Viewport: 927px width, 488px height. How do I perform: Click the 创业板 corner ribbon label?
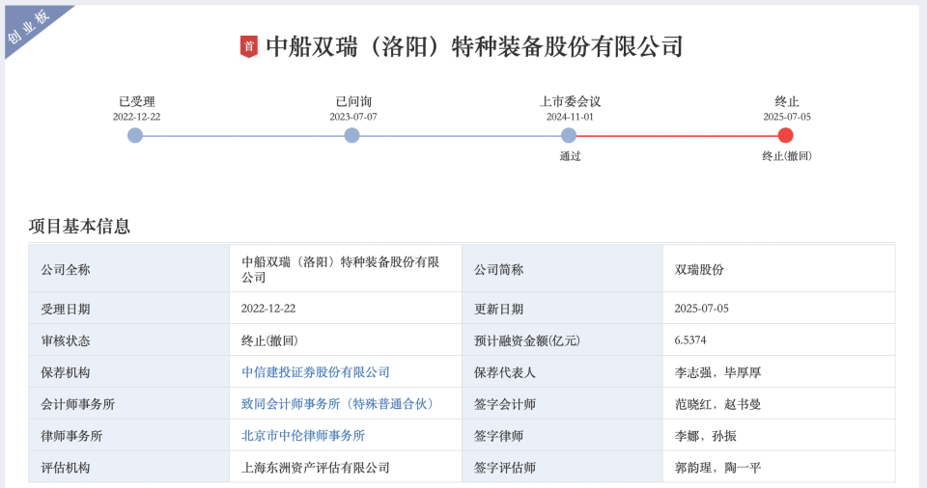(x=28, y=27)
